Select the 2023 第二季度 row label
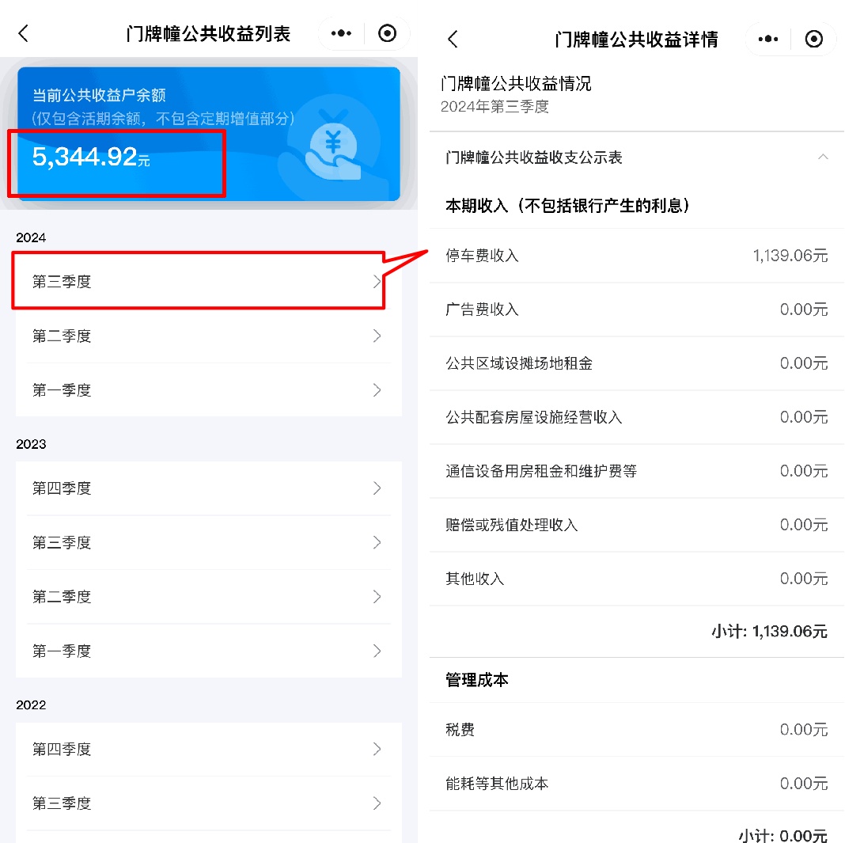Screen dimensions: 845x843 (x=62, y=597)
